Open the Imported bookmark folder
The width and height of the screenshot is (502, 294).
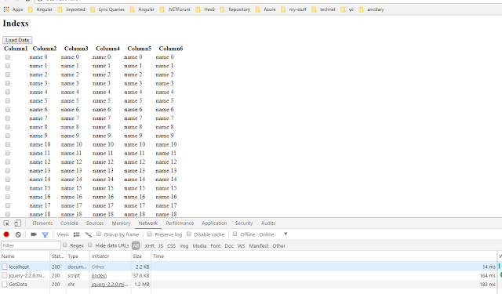71,9
